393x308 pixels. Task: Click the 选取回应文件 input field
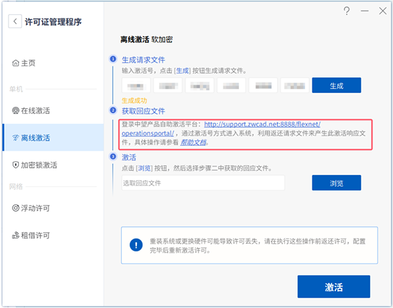203,183
